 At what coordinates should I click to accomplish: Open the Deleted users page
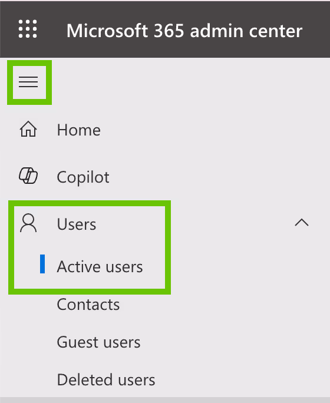point(106,379)
